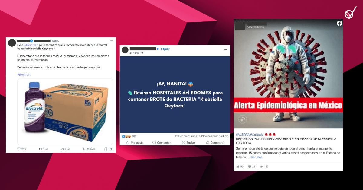The height and width of the screenshot is (190, 363).
Task: Click the retweet icon showing 1 mil
Action: pos(41,149)
